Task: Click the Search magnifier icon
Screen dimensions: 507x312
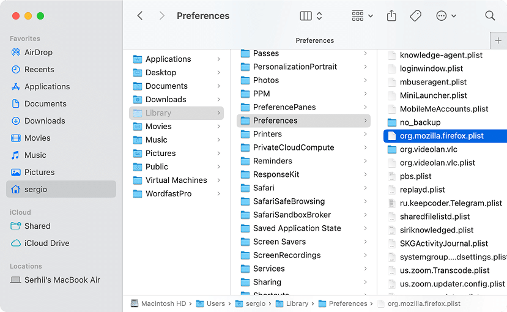Action: tap(490, 15)
